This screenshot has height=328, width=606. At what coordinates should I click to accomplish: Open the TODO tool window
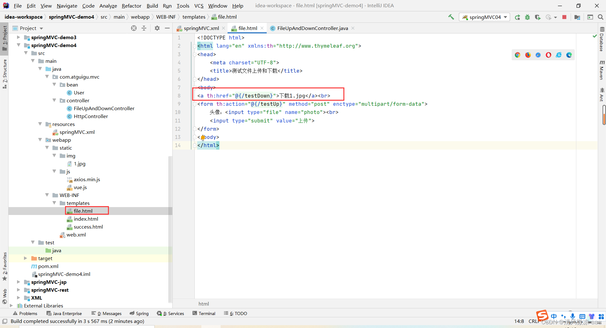pyautogui.click(x=235, y=313)
